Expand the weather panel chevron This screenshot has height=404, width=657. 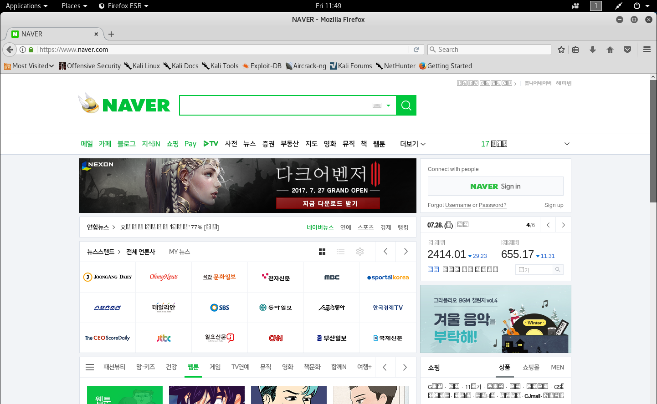567,144
